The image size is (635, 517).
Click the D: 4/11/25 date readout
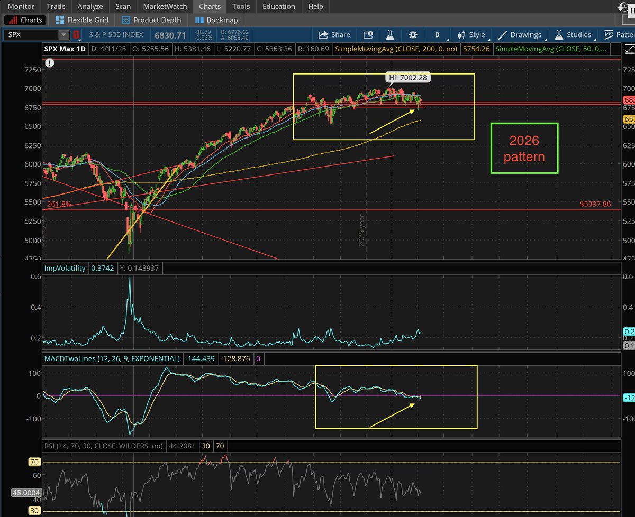pyautogui.click(x=109, y=49)
